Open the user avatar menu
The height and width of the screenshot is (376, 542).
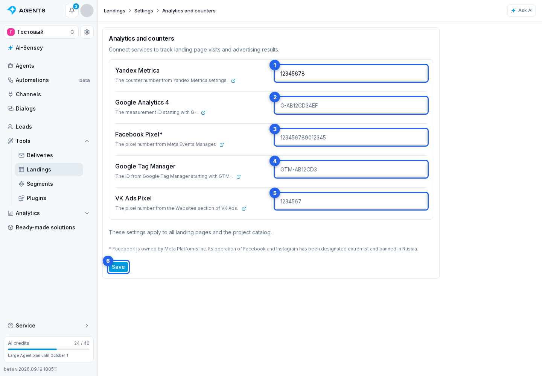click(x=87, y=11)
